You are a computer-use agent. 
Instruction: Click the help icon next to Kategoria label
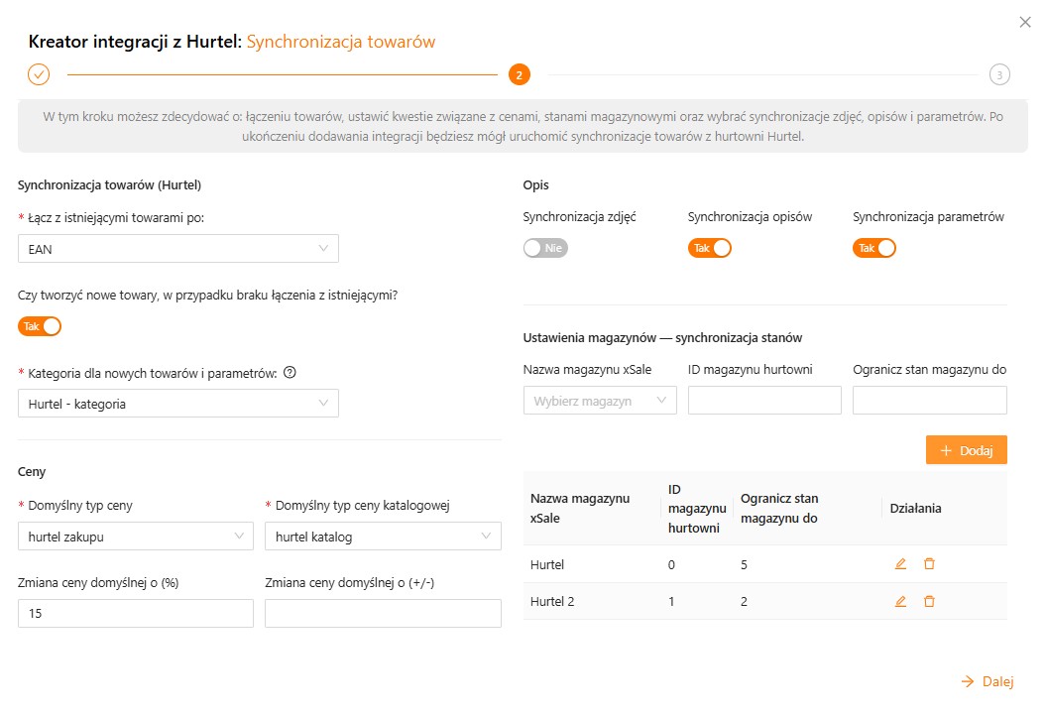click(x=290, y=374)
